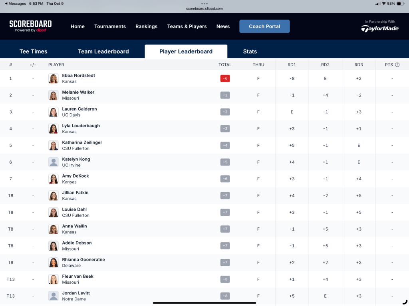Click Ebba Nordstedt's profile photo
Screen dimensions: 409x306
click(53, 79)
